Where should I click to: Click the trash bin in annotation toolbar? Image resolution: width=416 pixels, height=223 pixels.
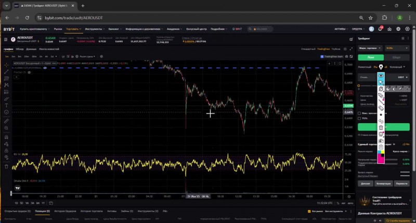pos(381,127)
